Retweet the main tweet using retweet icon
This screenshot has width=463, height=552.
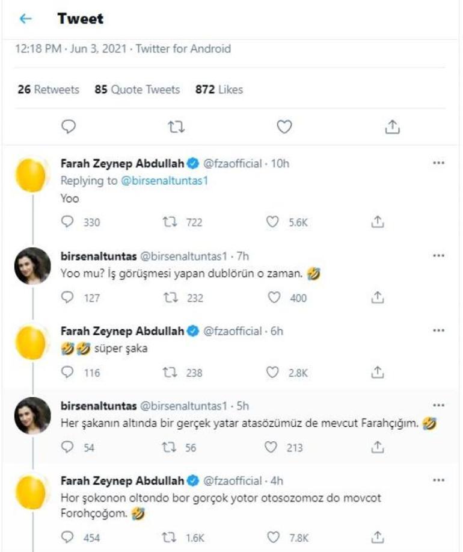pos(176,126)
